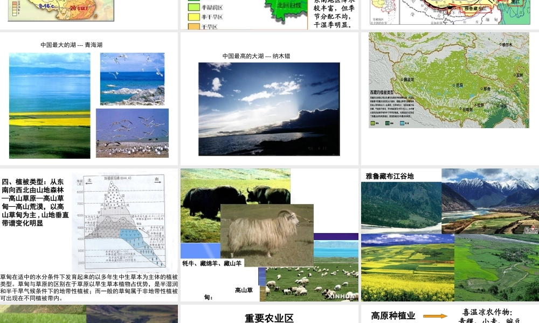The image size is (539, 323).
Task: Select the Qinghai Lake photo with yellow field
Action: tap(50, 106)
